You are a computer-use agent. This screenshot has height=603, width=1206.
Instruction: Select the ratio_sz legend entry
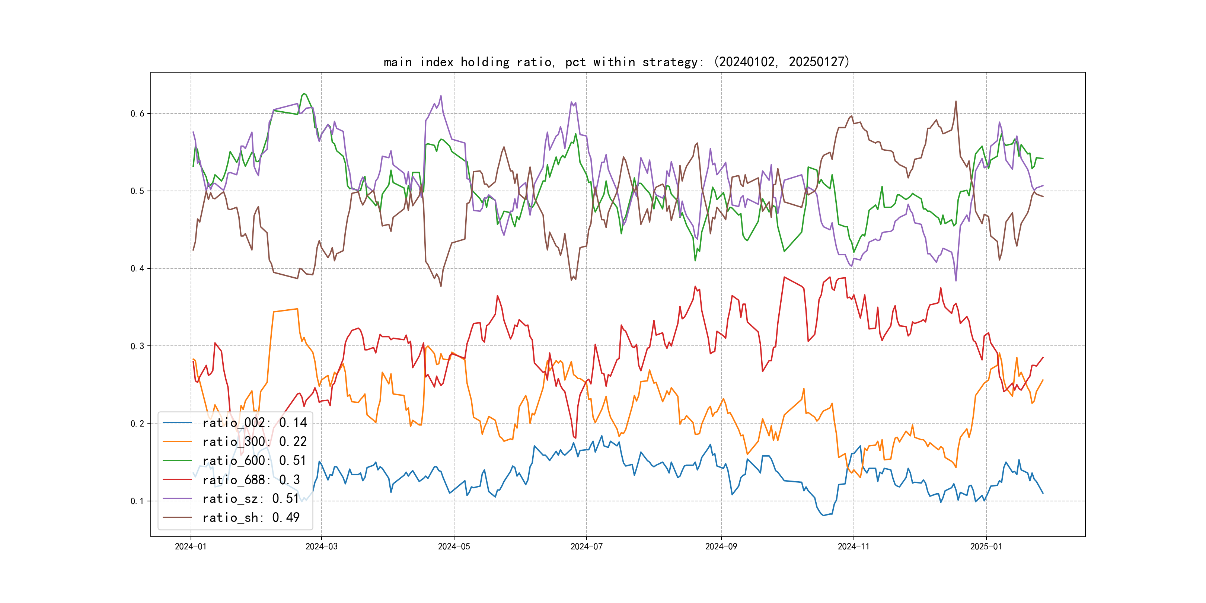pos(251,499)
